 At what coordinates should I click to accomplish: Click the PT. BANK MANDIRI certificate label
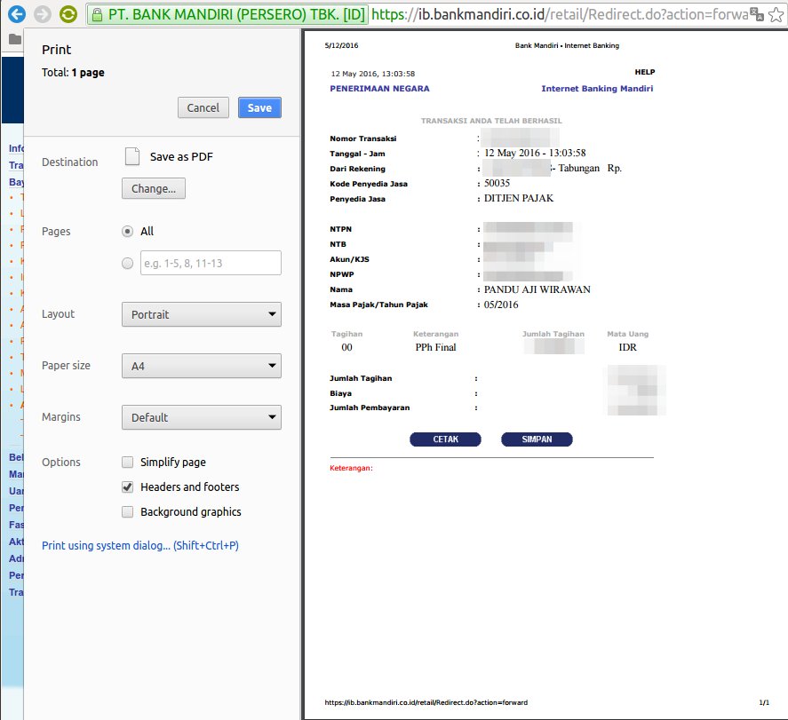[x=236, y=14]
